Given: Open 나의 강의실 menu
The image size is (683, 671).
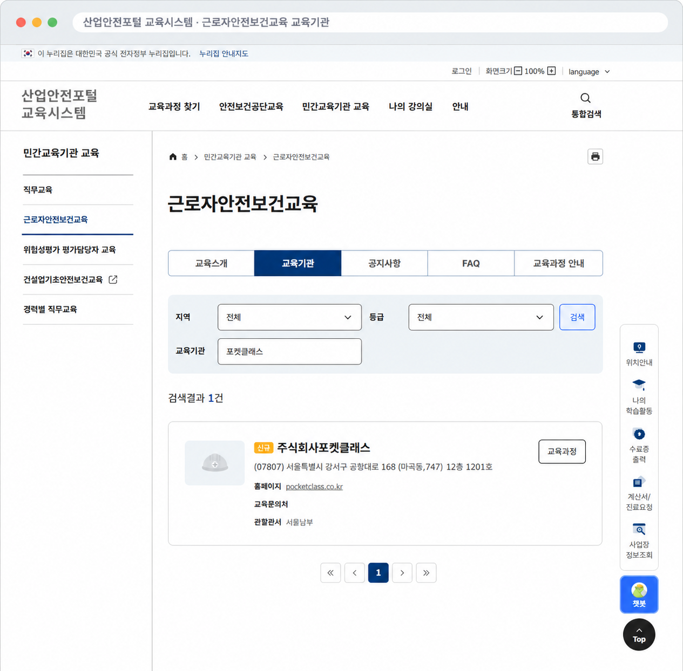Looking at the screenshot, I should click(x=410, y=106).
